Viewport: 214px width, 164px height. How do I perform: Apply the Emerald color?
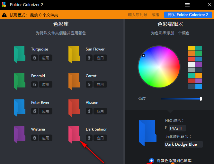(46, 85)
